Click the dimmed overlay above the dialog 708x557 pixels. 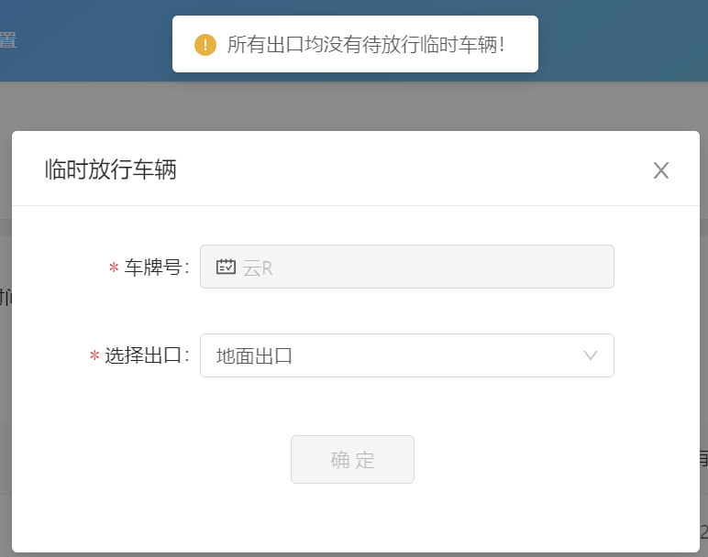pyautogui.click(x=354, y=106)
